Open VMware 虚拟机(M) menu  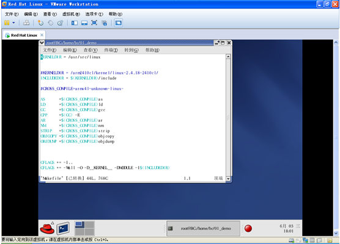[71, 14]
